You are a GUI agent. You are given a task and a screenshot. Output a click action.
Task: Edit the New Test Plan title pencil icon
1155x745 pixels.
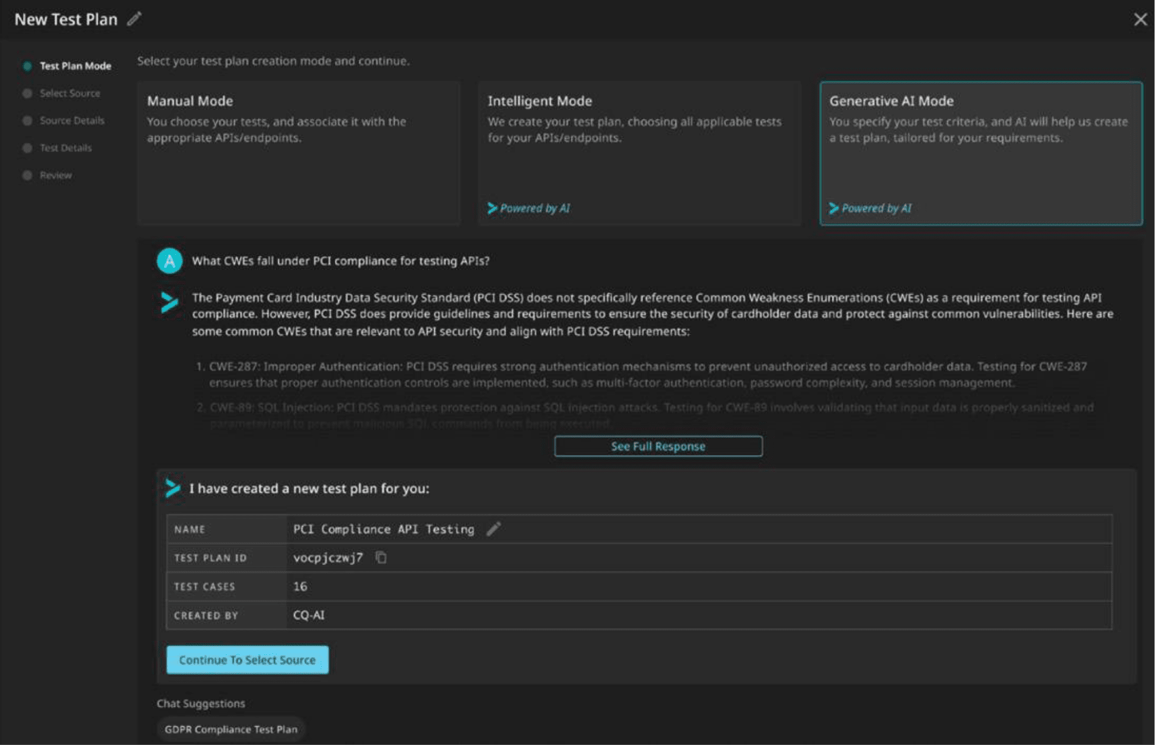(134, 19)
